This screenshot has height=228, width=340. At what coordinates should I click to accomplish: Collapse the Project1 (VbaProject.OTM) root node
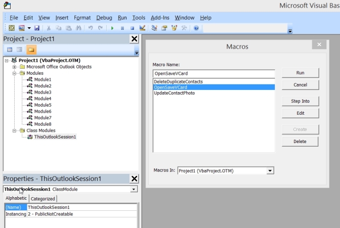(x=7, y=61)
